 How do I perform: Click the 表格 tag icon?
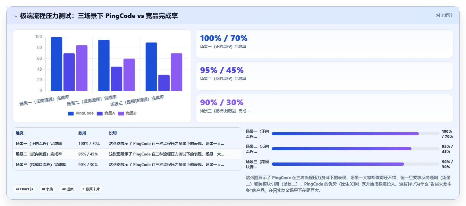43,189
